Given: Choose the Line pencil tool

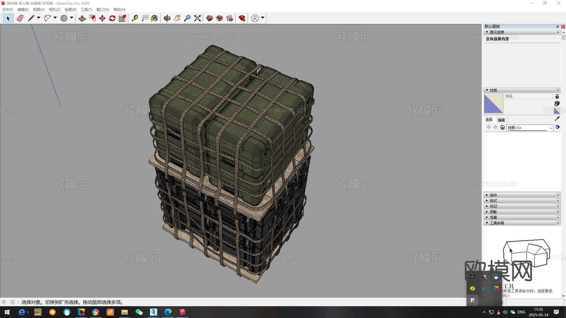Looking at the screenshot, I should coord(31,19).
